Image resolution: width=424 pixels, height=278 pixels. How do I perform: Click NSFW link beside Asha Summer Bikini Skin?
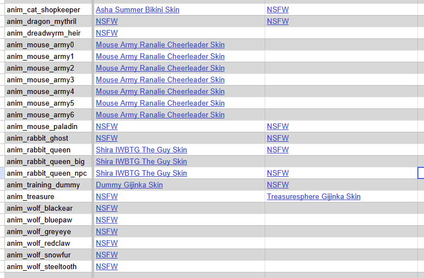[277, 10]
